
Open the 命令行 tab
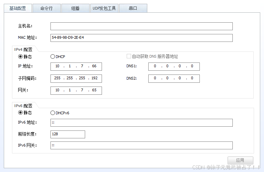47,8
